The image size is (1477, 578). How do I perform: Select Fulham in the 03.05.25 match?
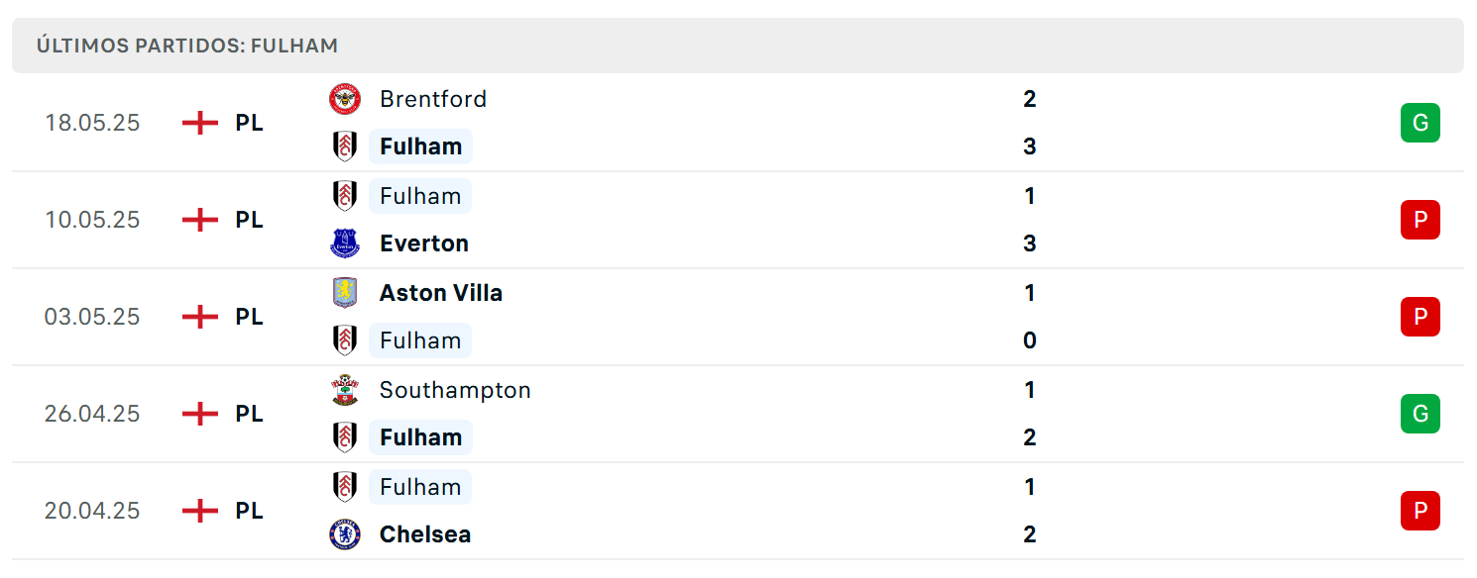pyautogui.click(x=420, y=340)
